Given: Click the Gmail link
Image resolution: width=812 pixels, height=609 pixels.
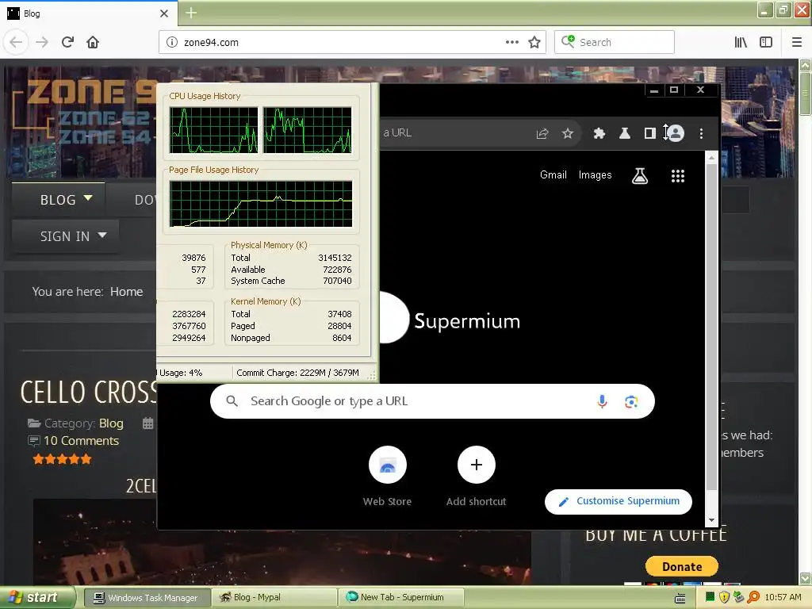Looking at the screenshot, I should coord(553,175).
